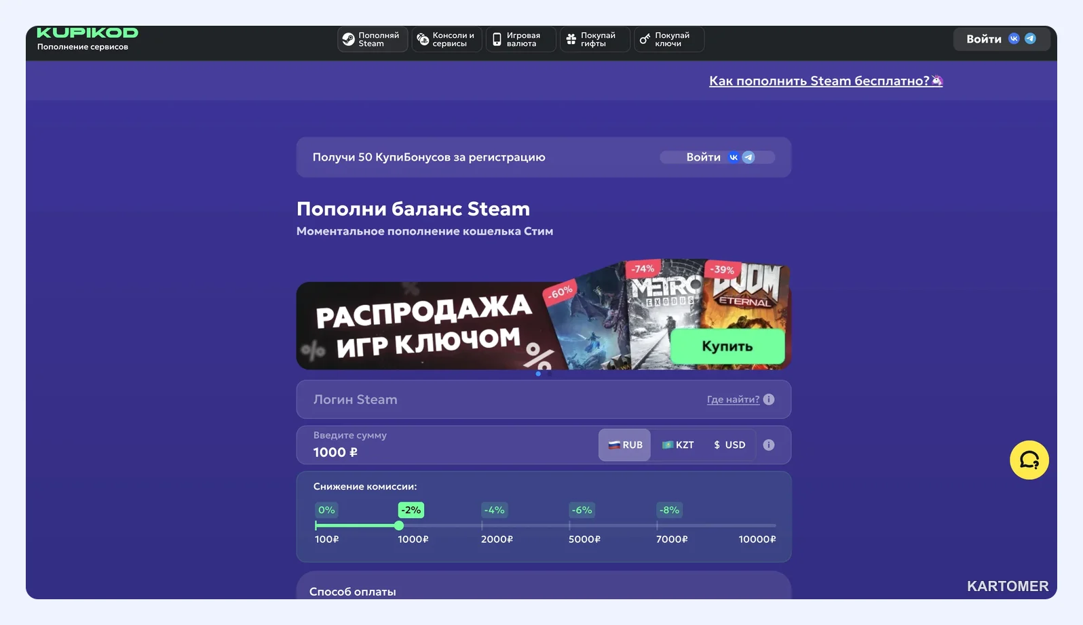This screenshot has height=625, width=1083.
Task: Select the -4% commission badge
Action: click(x=495, y=510)
